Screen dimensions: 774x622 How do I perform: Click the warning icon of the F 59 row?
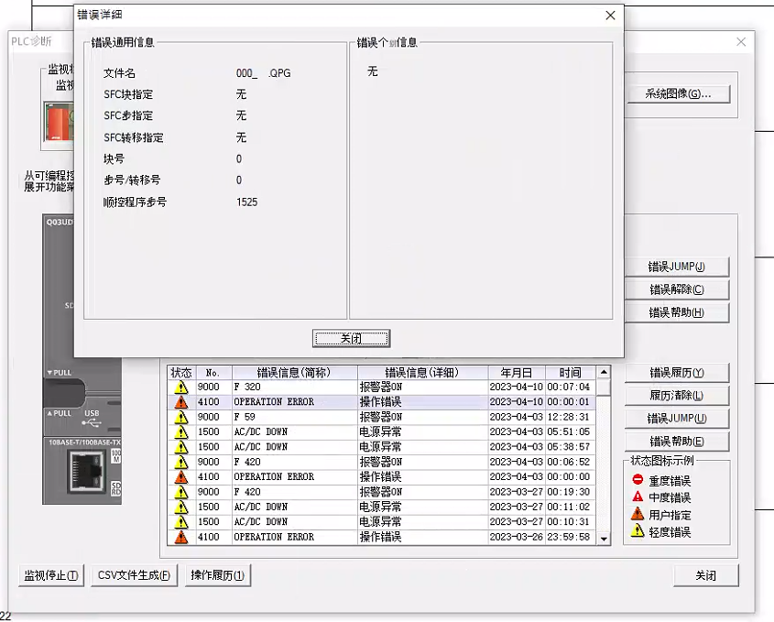[181, 417]
